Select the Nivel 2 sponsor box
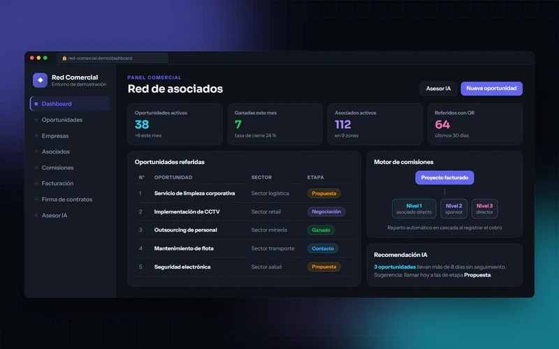The width and height of the screenshot is (559, 349). click(x=453, y=209)
